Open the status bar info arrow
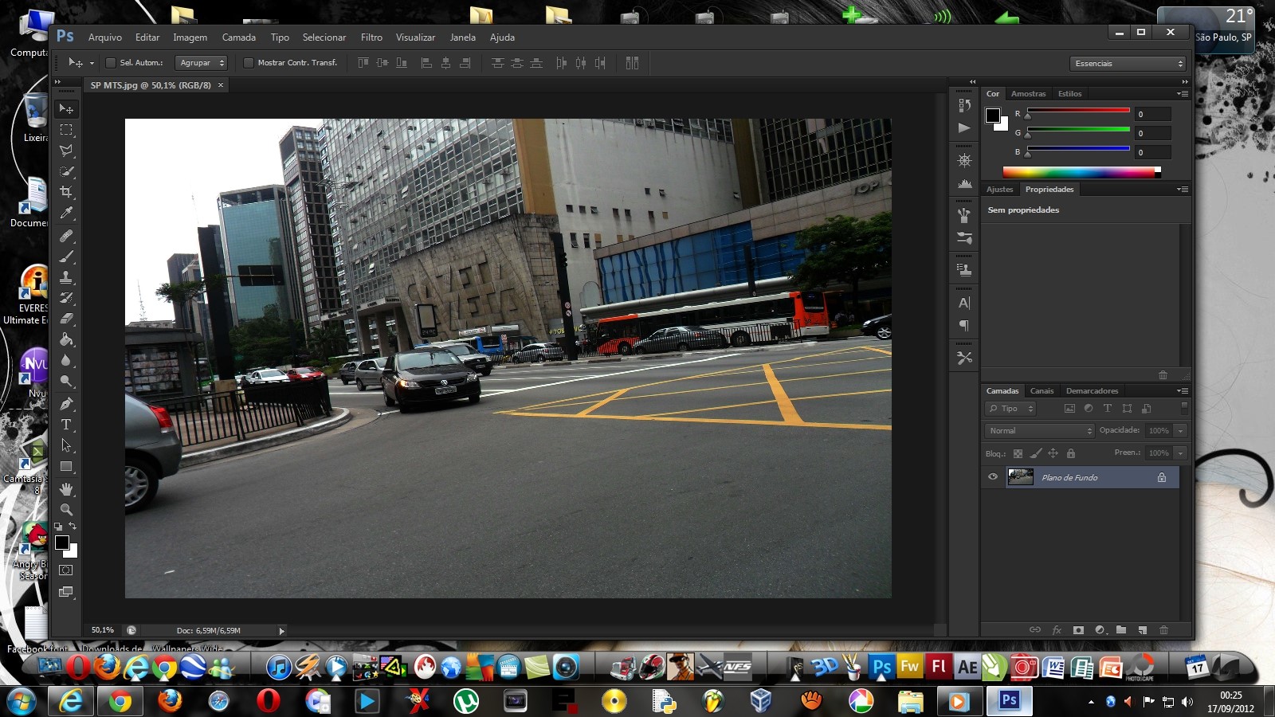 281,631
